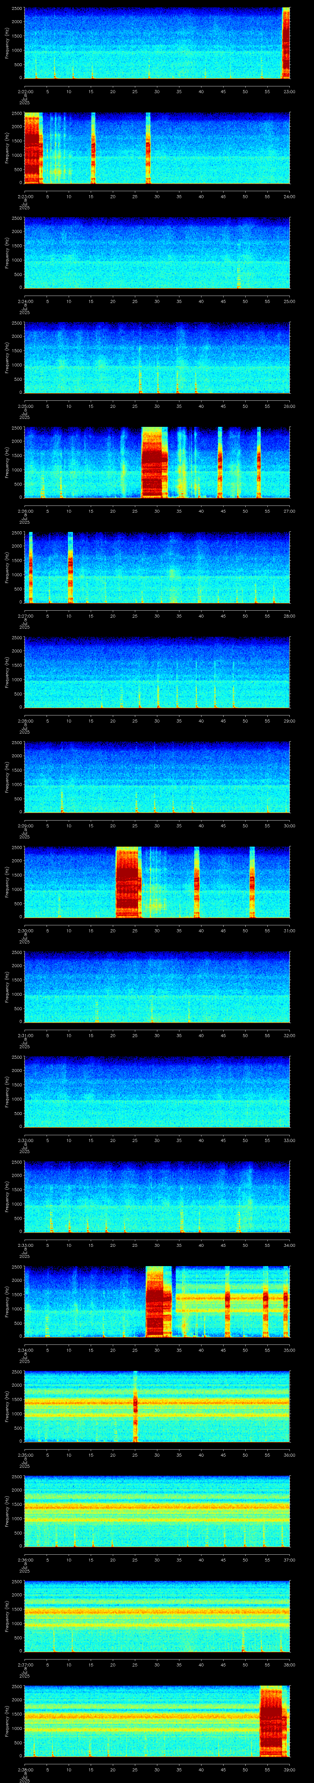Click the red burst at the start of the 2:23:00 spectrogram
Screen dimensions: 314x1783
pos(33,148)
